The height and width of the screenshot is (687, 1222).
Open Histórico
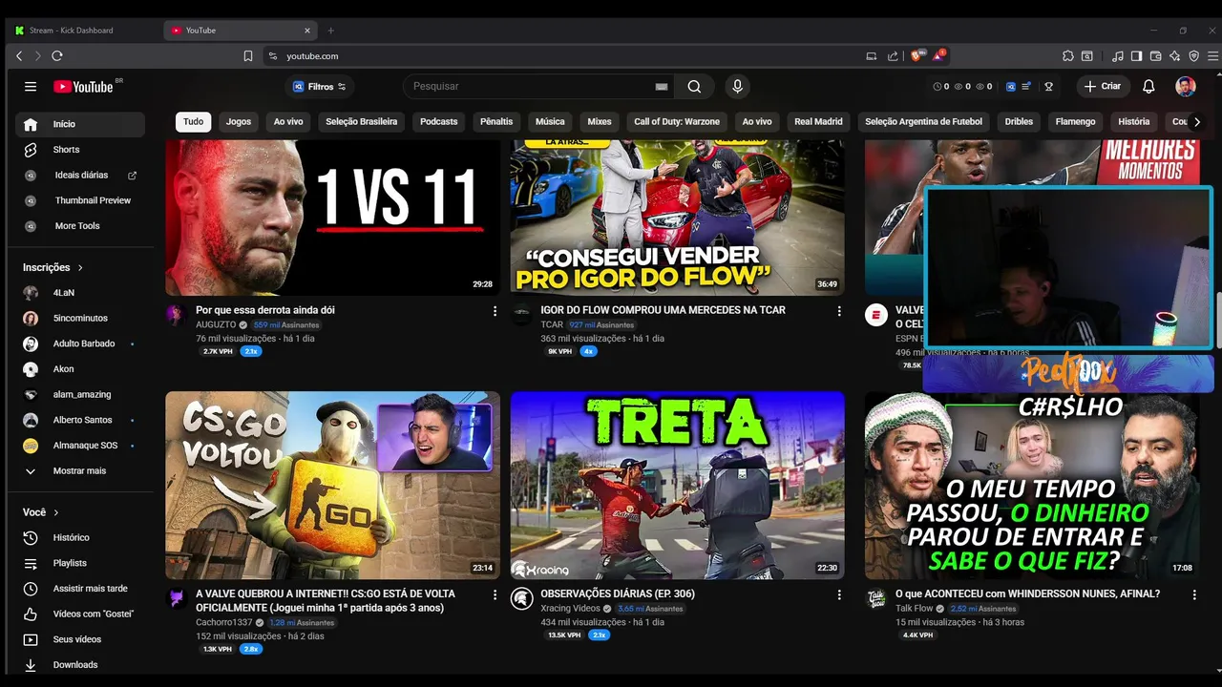[79, 538]
